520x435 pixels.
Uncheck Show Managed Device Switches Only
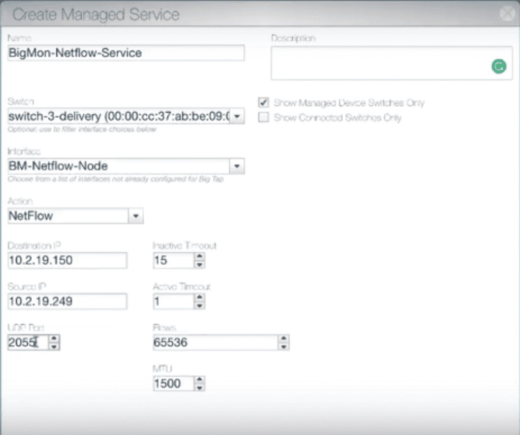pyautogui.click(x=264, y=103)
